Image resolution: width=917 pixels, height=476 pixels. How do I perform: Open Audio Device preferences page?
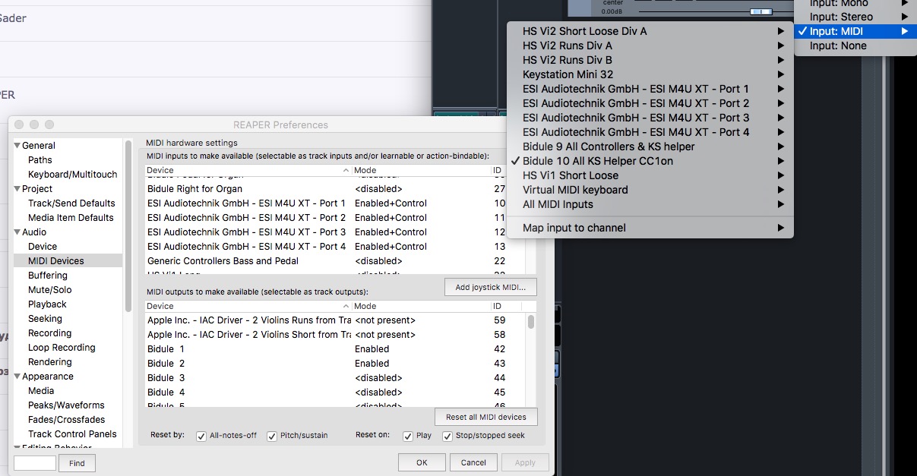(x=43, y=247)
